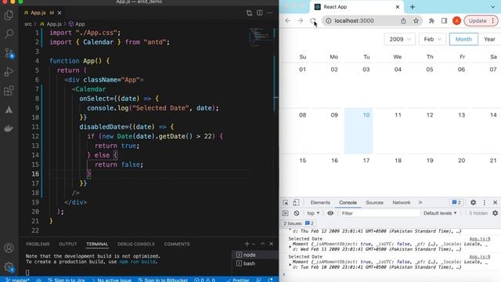Switch to the DEBUG CONSOLE tab
Image resolution: width=501 pixels, height=282 pixels.
(x=135, y=244)
